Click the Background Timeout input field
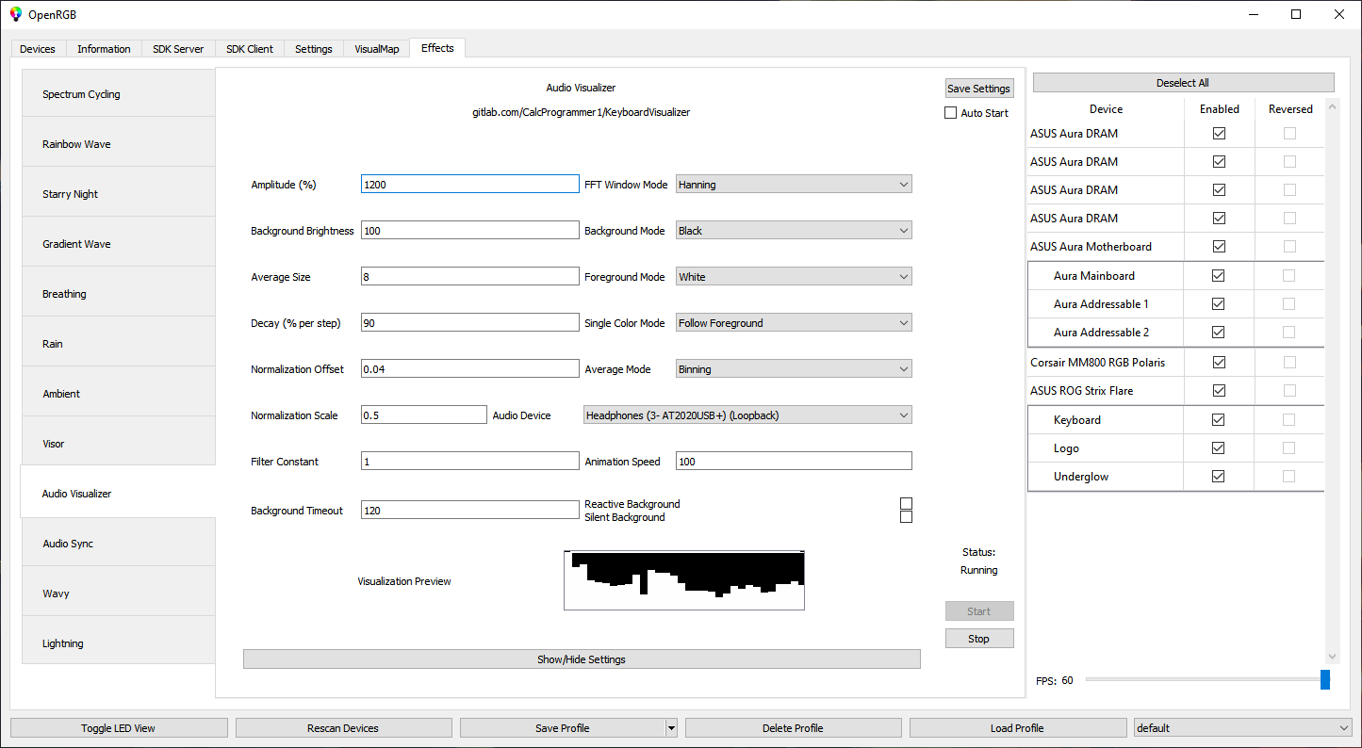The width and height of the screenshot is (1362, 748). [x=470, y=511]
